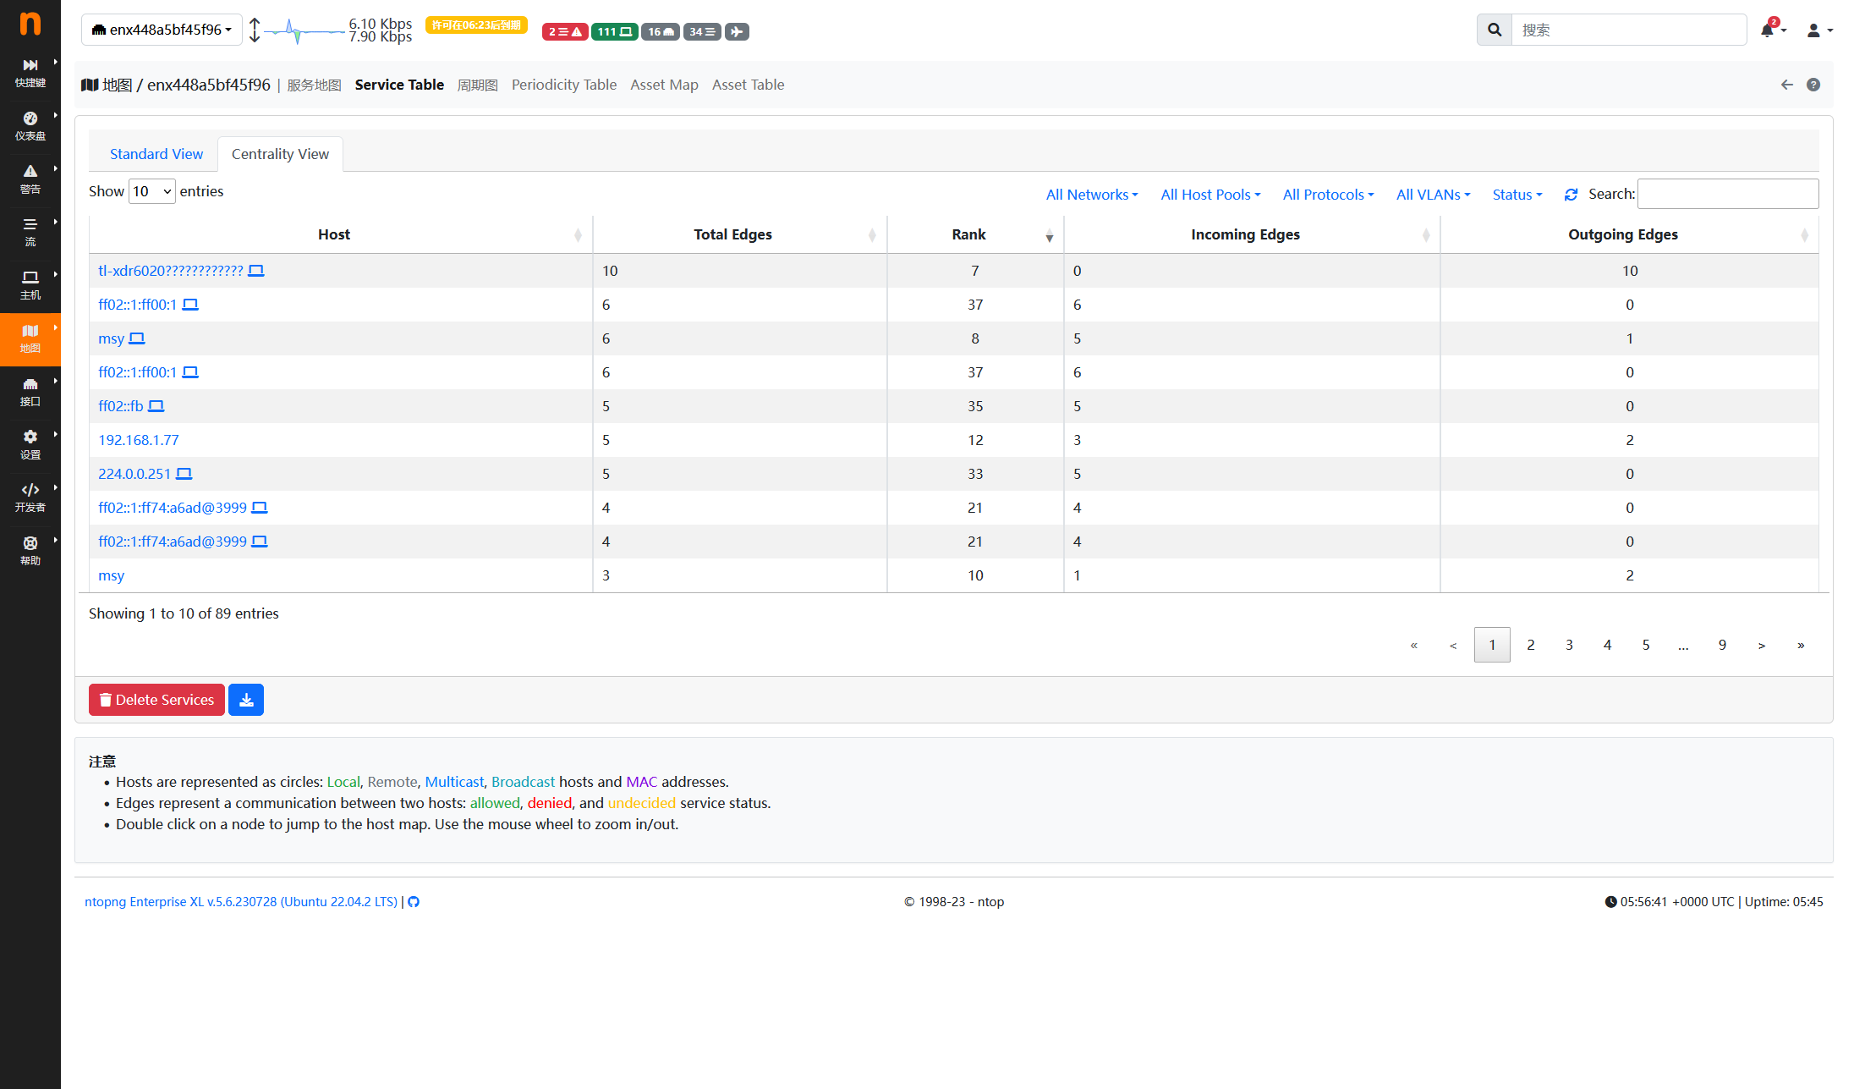This screenshot has width=1854, height=1089.
Task: Focus the top 搜索 search field
Action: click(x=1629, y=30)
